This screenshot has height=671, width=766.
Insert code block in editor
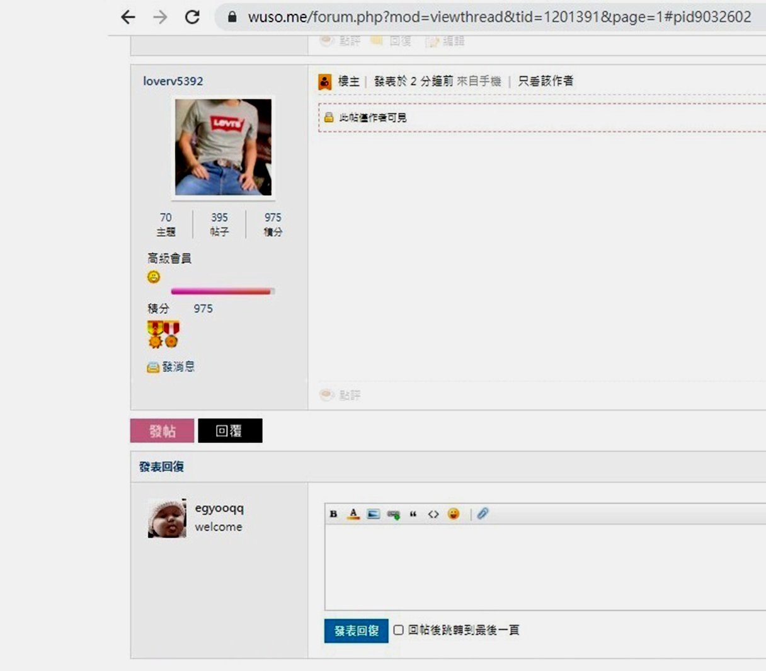click(x=433, y=514)
